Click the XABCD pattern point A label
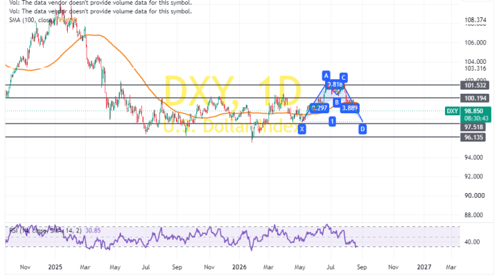The image size is (499, 277). click(326, 76)
